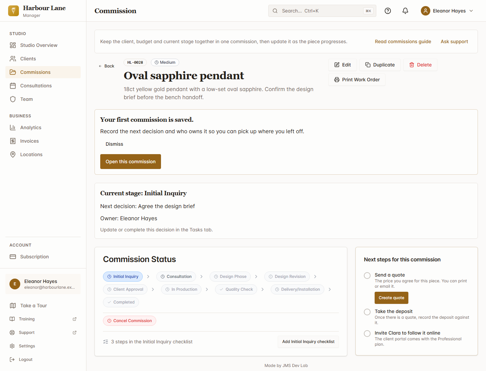This screenshot has width=486, height=371.
Task: Tick the Take the deposit circle
Action: (367, 312)
